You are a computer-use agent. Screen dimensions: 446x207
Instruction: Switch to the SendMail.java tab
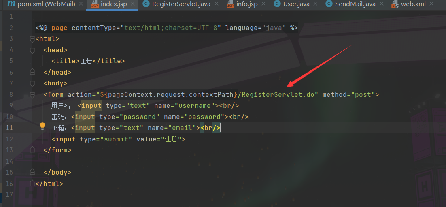tap(355, 4)
